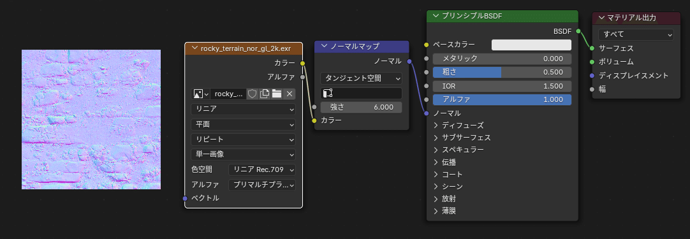Click the ノーマル output socket on normal map
The width and height of the screenshot is (690, 239).
(409, 61)
